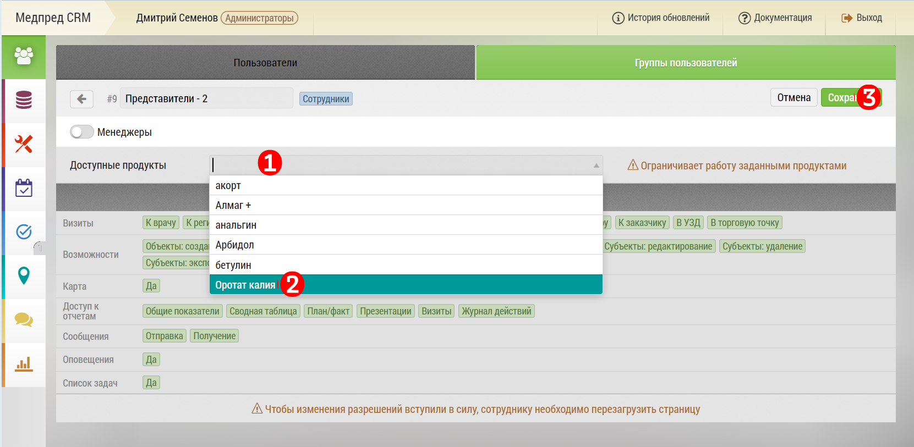
Task: Open the tasks checkmark sidebar icon
Action: click(24, 232)
